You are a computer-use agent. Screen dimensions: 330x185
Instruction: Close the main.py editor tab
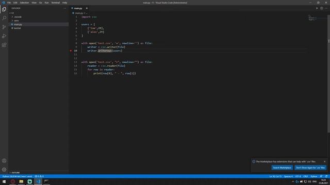pos(87,8)
